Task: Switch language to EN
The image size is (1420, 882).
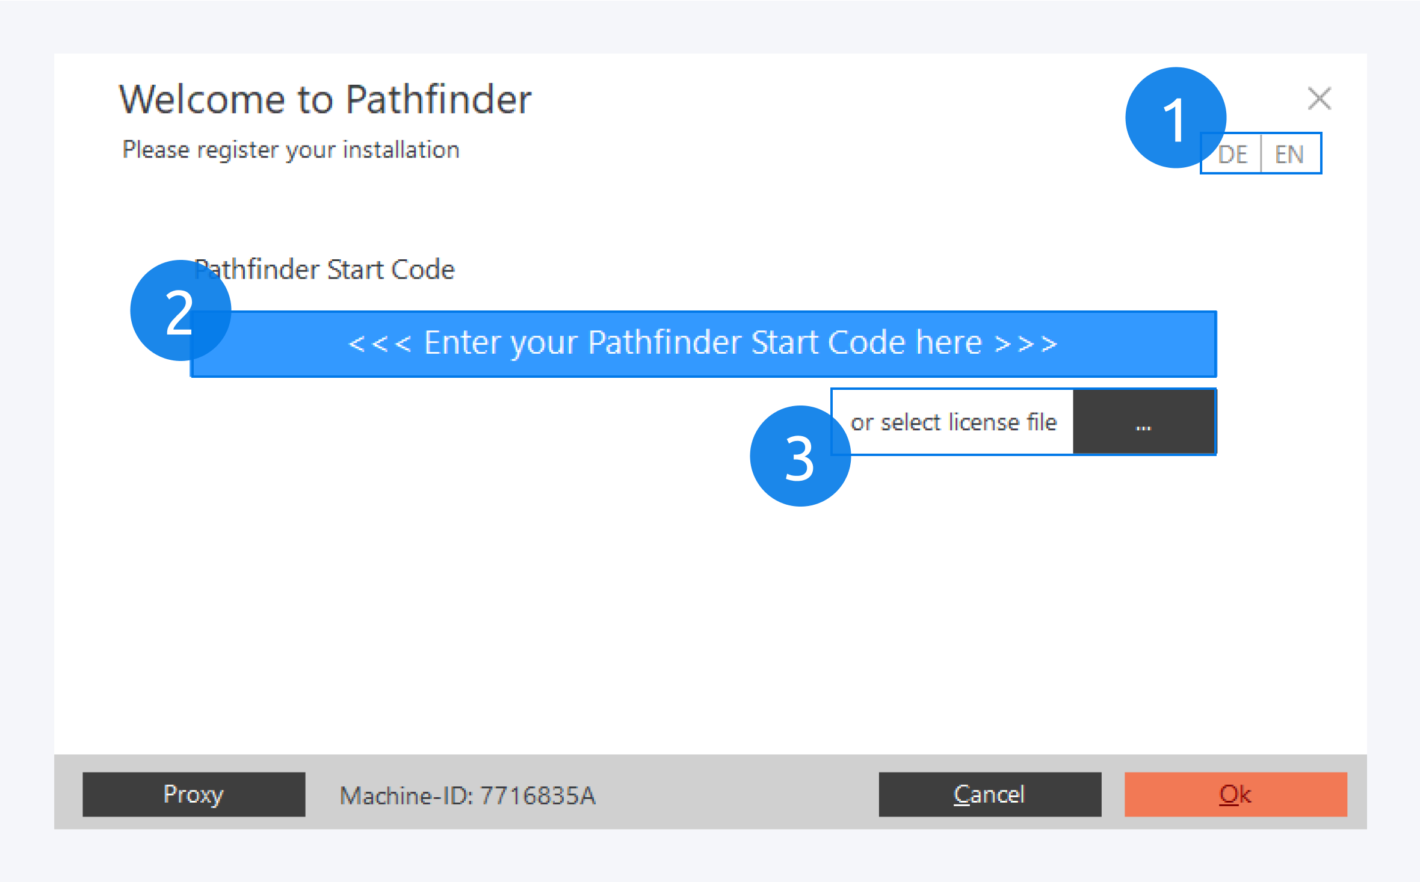Action: coord(1289,155)
